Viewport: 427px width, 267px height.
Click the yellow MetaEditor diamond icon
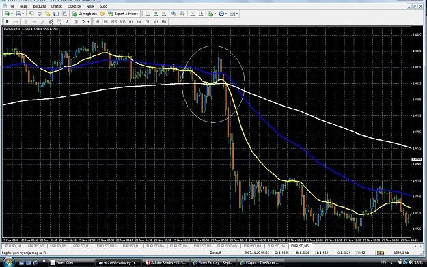pos(102,14)
